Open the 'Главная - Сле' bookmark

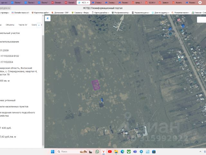pos(199,13)
